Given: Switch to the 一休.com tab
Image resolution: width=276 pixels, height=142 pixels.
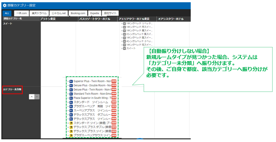Looking at the screenshot, I should point(22,13).
